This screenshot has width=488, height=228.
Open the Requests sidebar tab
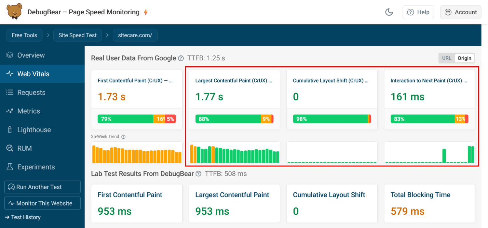pyautogui.click(x=42, y=93)
